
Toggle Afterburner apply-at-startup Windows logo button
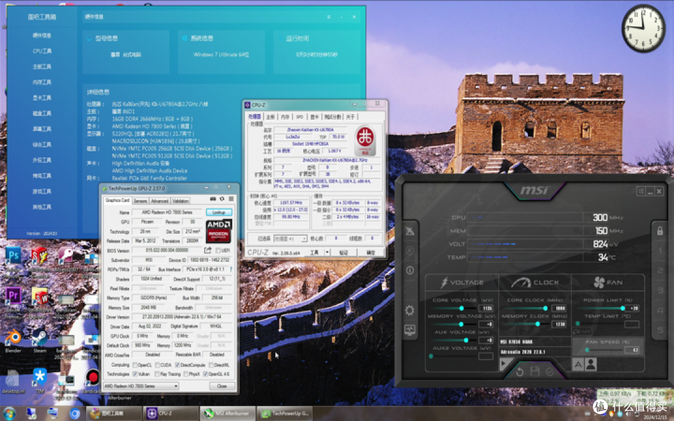click(640, 191)
